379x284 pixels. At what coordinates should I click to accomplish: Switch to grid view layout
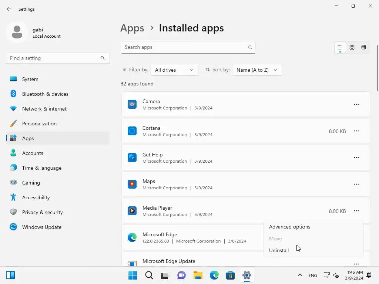pos(352,47)
